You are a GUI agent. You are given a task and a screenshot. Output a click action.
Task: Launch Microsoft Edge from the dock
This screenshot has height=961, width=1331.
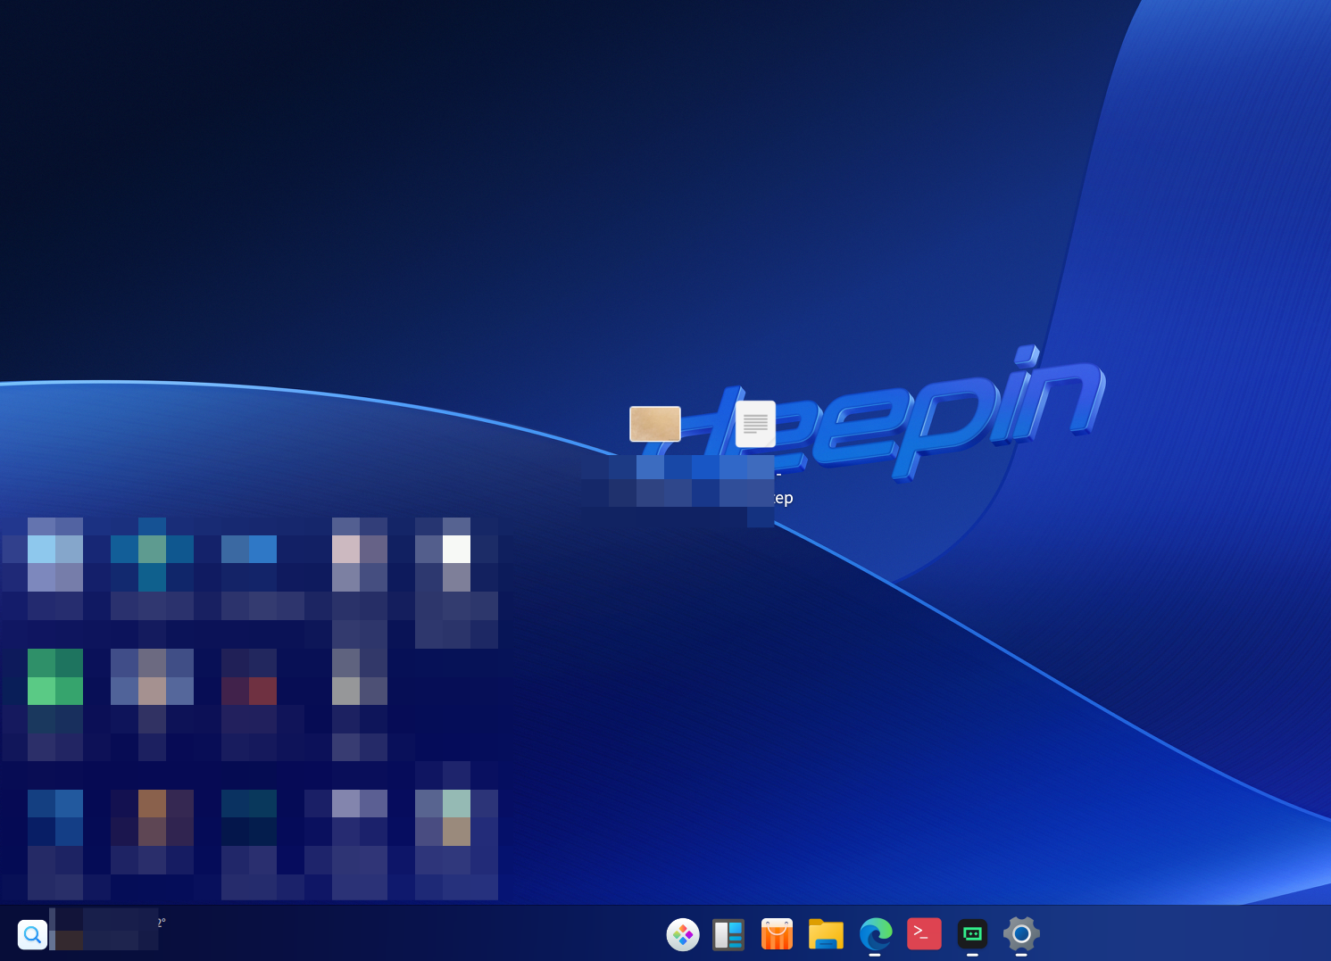(x=875, y=934)
